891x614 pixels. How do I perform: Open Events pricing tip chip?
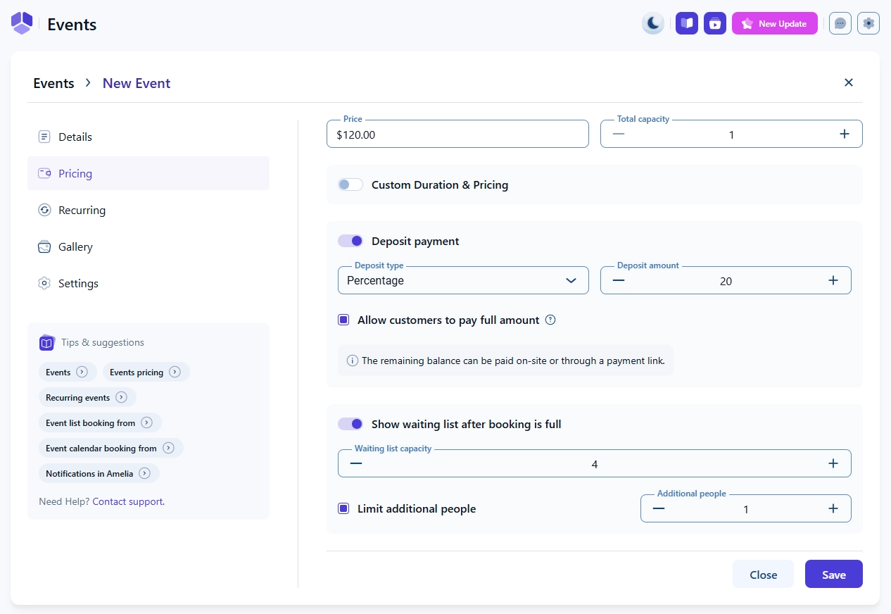point(145,372)
